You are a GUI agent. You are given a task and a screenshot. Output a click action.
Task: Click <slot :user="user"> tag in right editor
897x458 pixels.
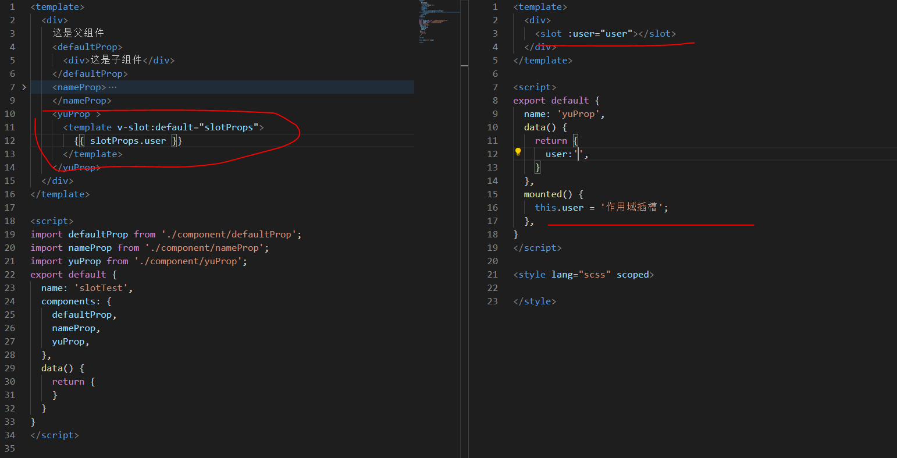click(x=586, y=33)
